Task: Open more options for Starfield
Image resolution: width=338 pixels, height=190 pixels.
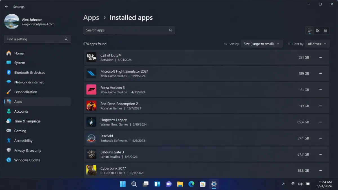Action: point(320,138)
